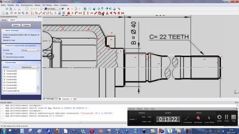Open the Файл menu
The image size is (239, 134).
(3, 5)
